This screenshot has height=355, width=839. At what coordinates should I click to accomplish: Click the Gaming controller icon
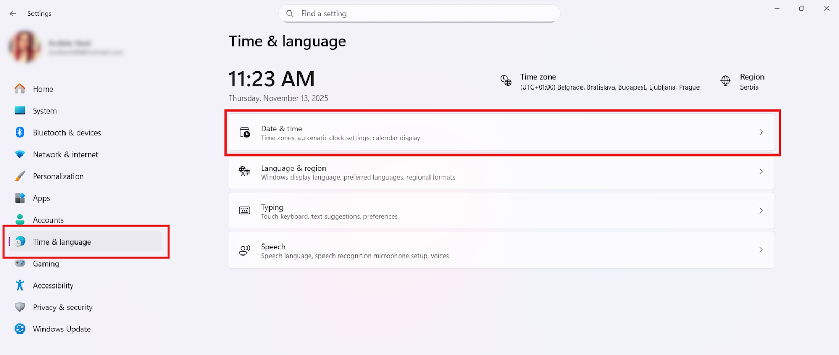click(x=20, y=263)
